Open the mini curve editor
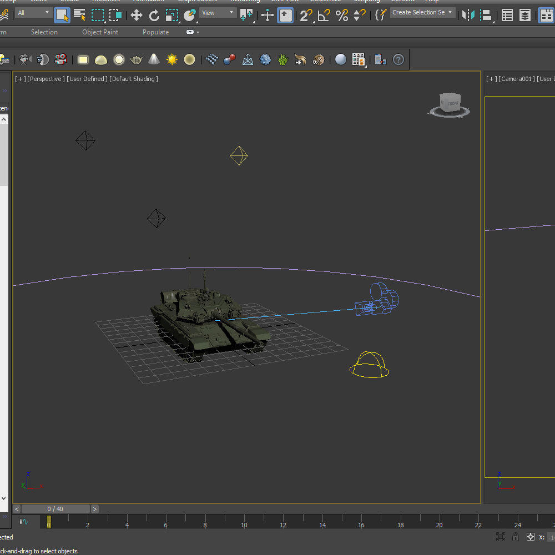 tap(24, 521)
